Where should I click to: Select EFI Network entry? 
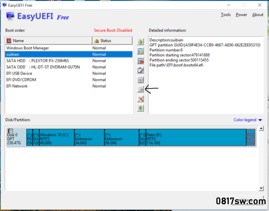click(69, 86)
